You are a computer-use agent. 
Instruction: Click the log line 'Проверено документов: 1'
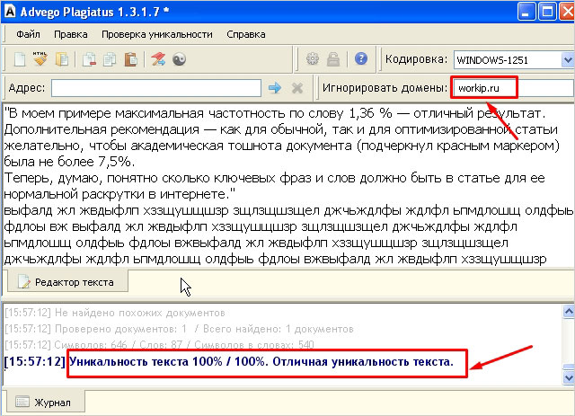point(179,329)
